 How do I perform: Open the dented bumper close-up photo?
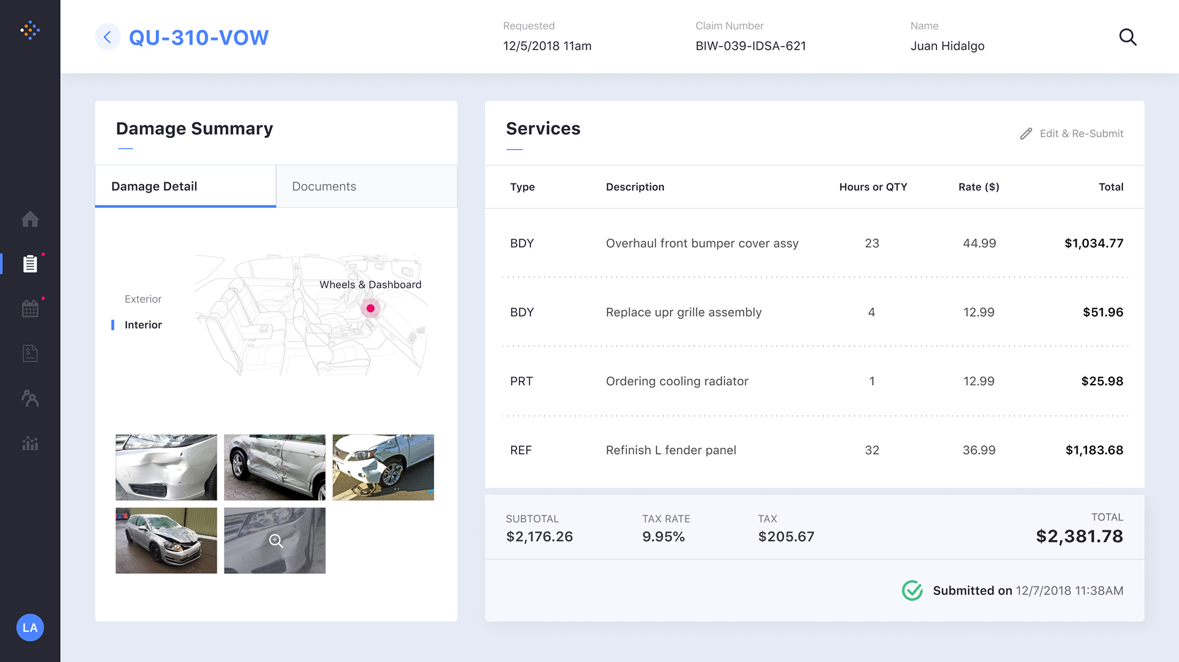(x=166, y=468)
